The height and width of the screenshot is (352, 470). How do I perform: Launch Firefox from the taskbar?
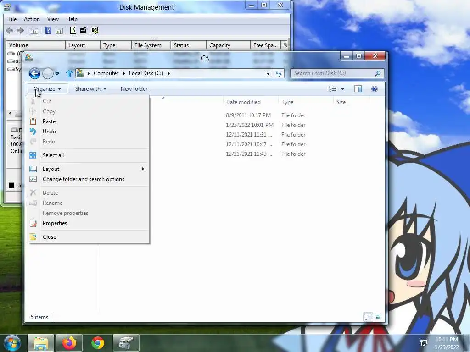tap(69, 343)
